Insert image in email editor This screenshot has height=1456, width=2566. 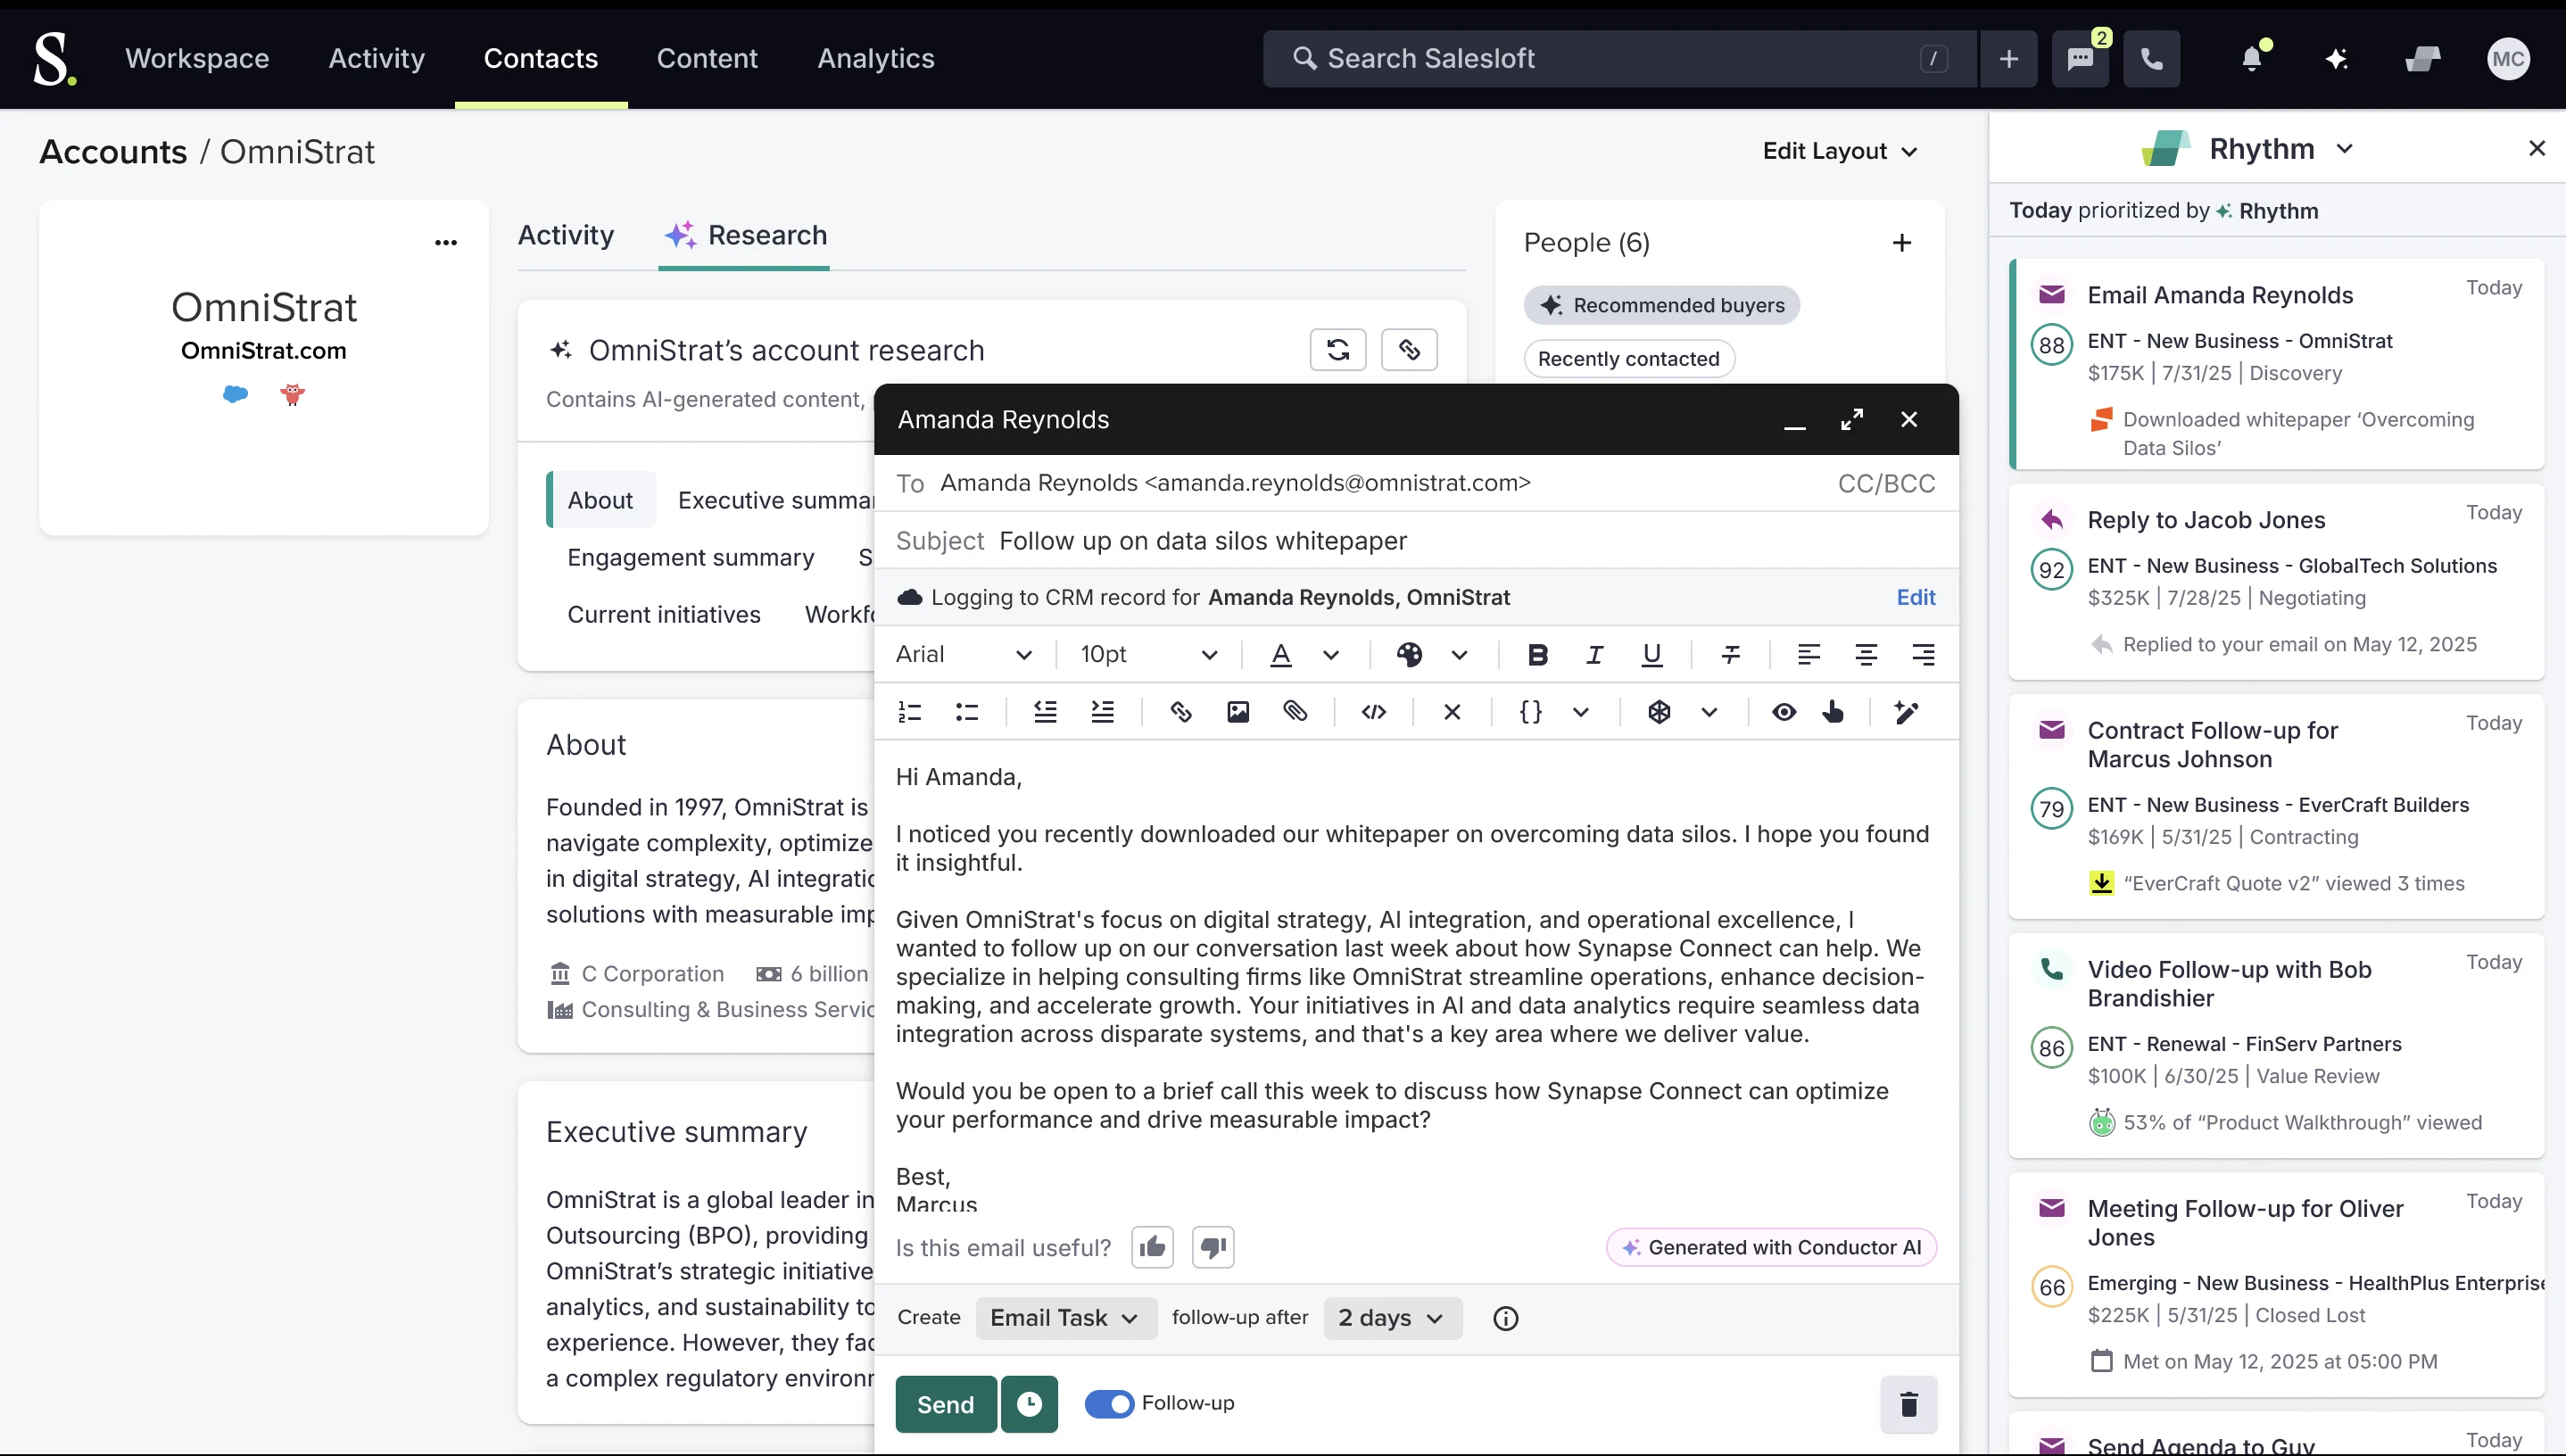[x=1238, y=712]
